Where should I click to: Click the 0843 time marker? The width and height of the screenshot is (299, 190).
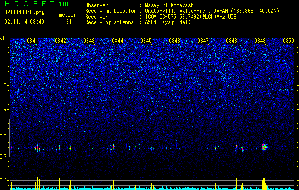[89, 40]
